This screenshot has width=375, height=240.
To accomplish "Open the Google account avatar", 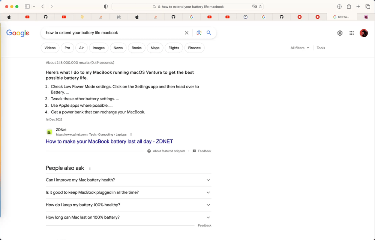I will (x=363, y=33).
